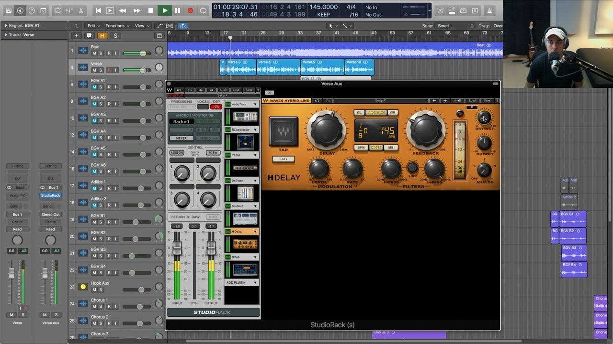Toggle the yellow Hide (H) button

click(x=102, y=36)
